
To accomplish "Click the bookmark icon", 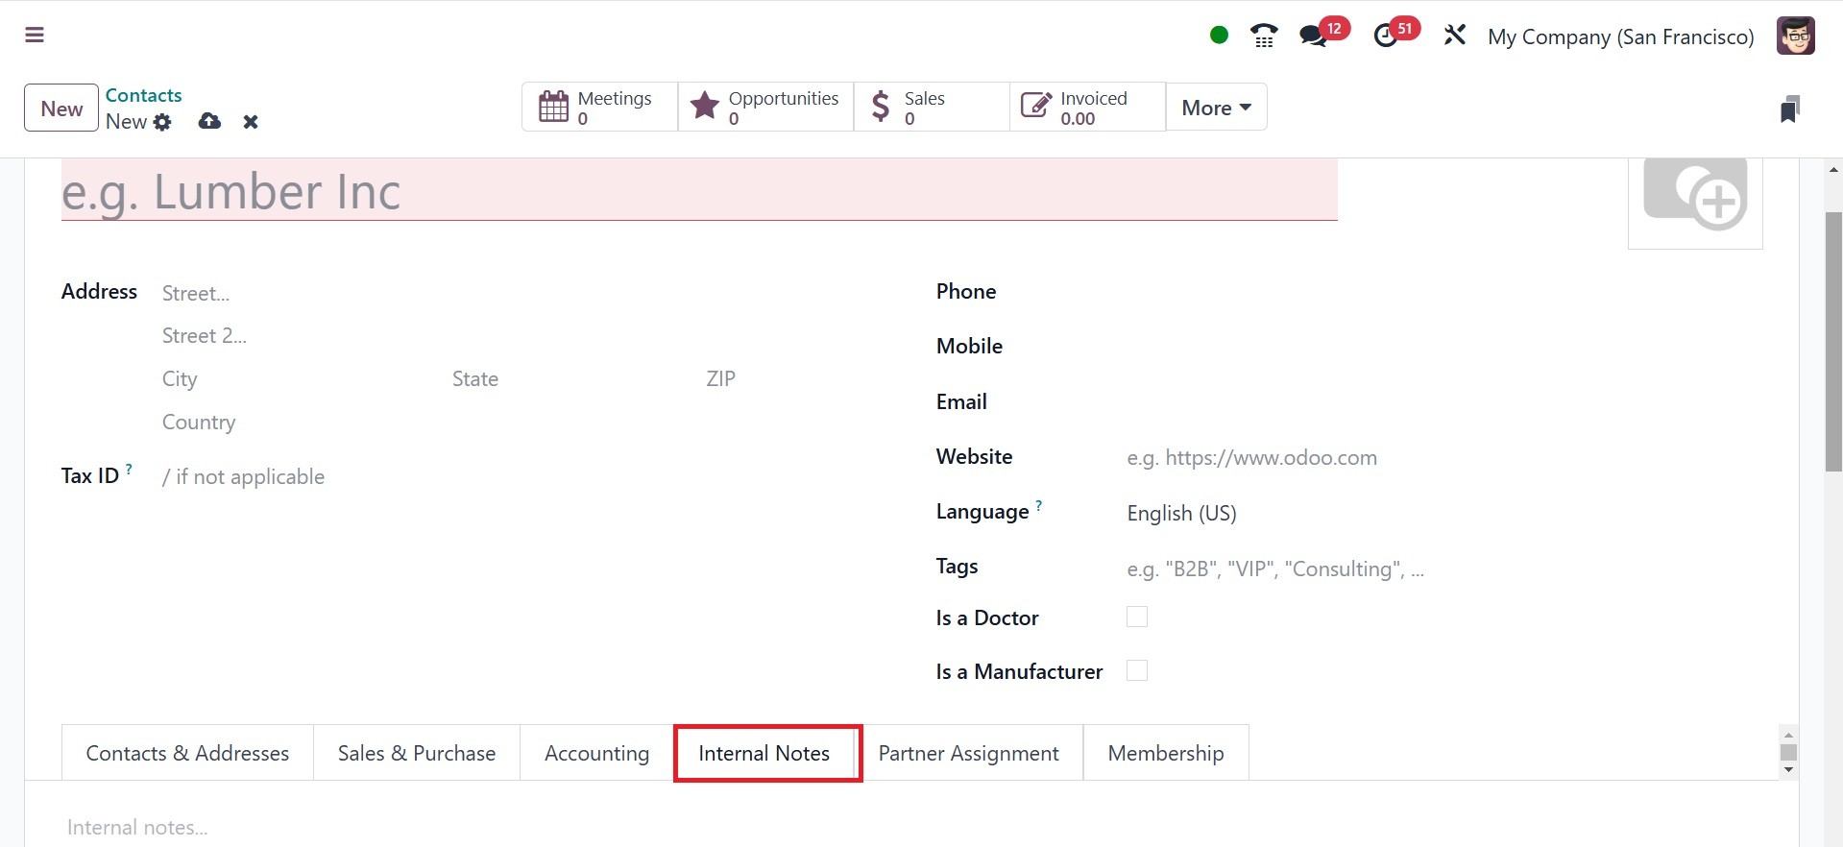I will click(1789, 109).
